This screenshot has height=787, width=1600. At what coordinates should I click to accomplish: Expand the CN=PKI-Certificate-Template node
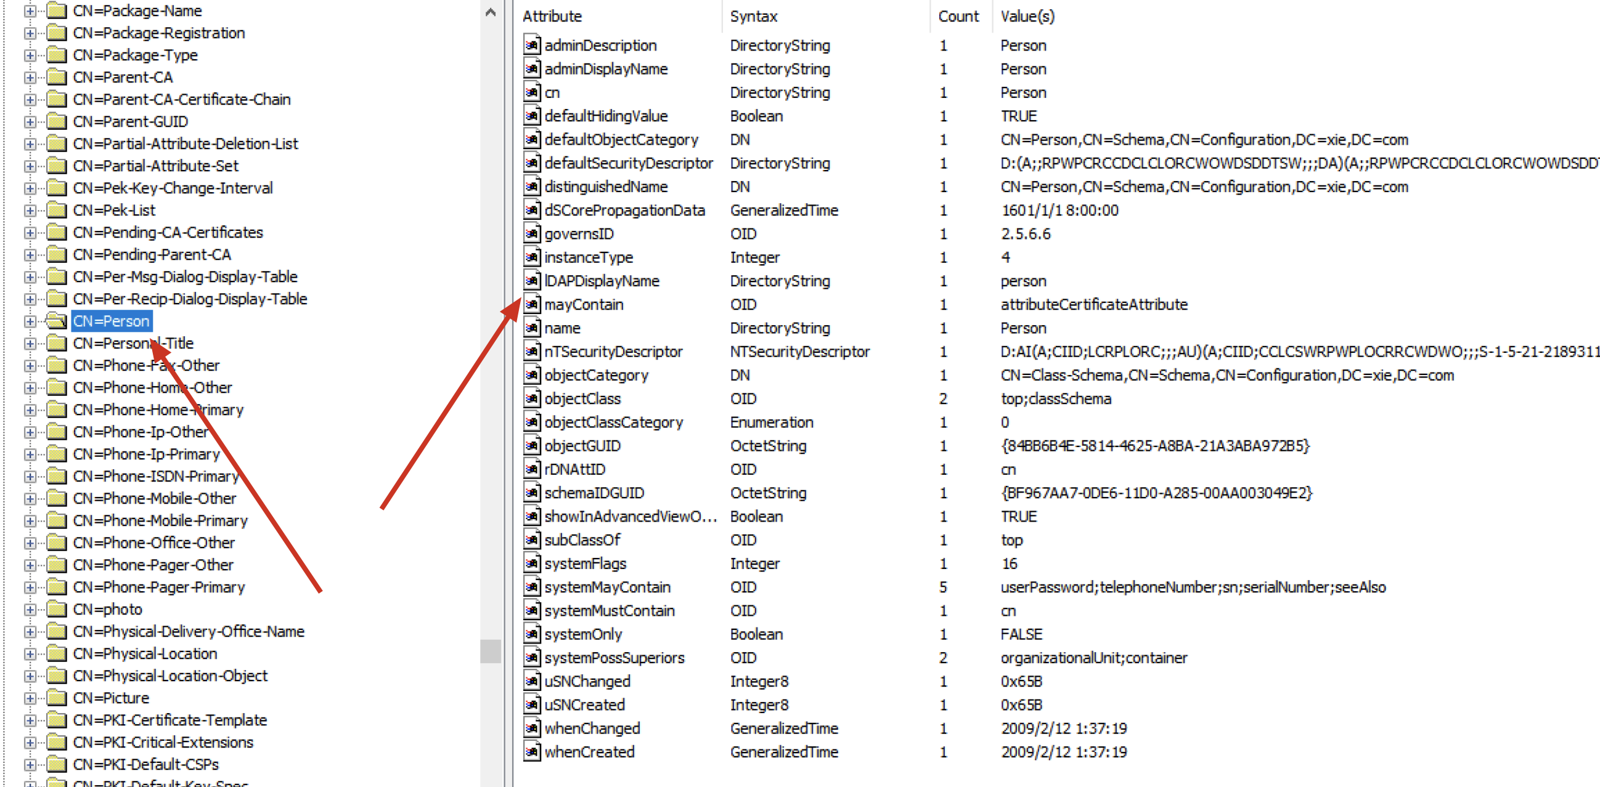[29, 720]
